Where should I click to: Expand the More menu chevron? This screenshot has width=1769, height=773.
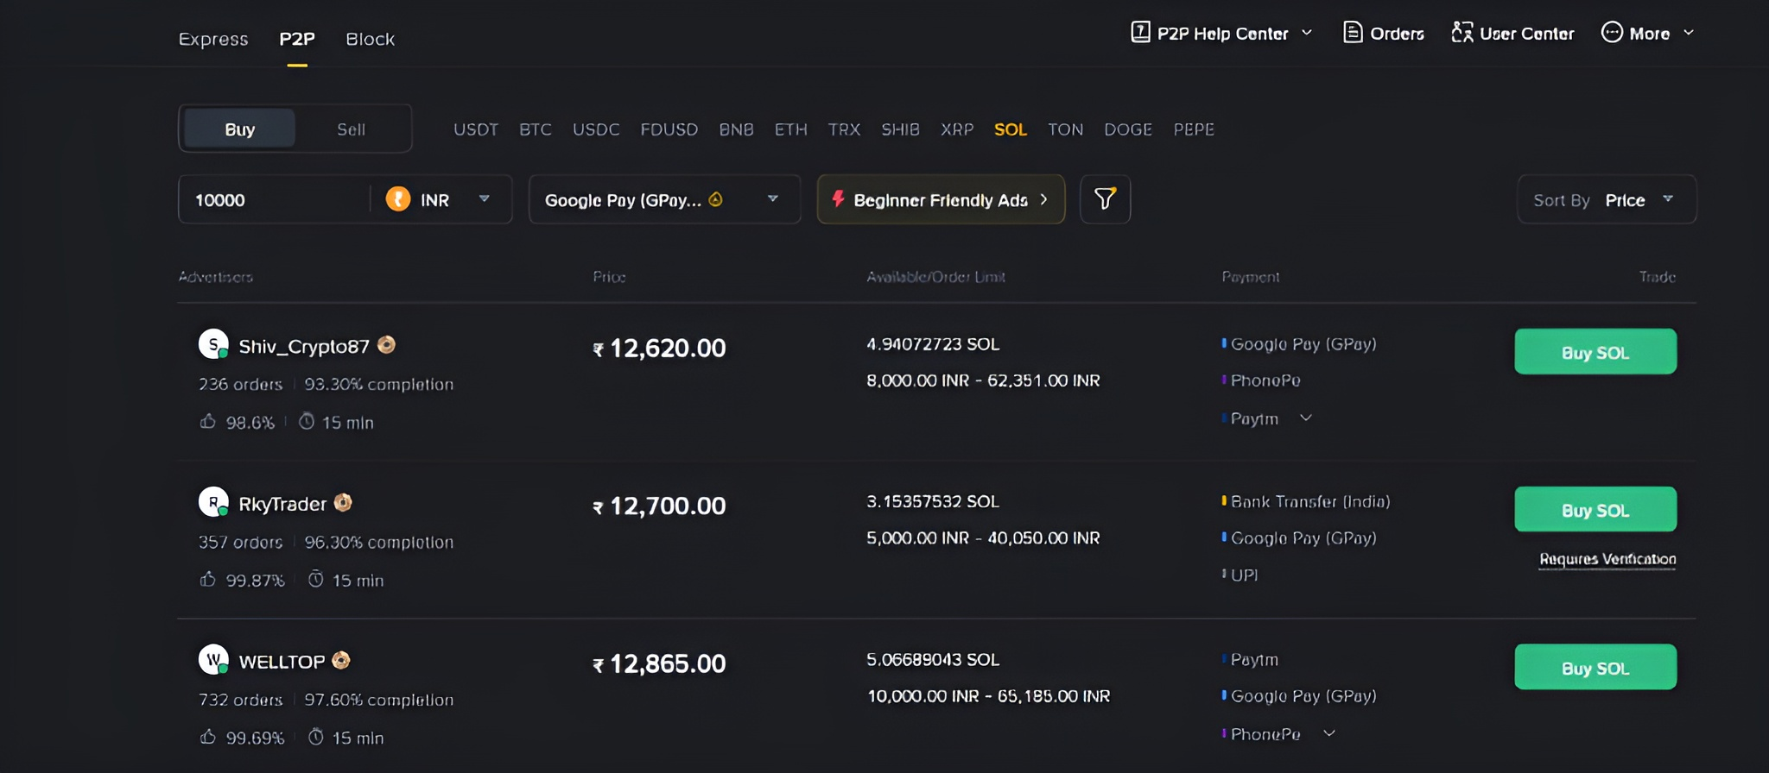1689,33
